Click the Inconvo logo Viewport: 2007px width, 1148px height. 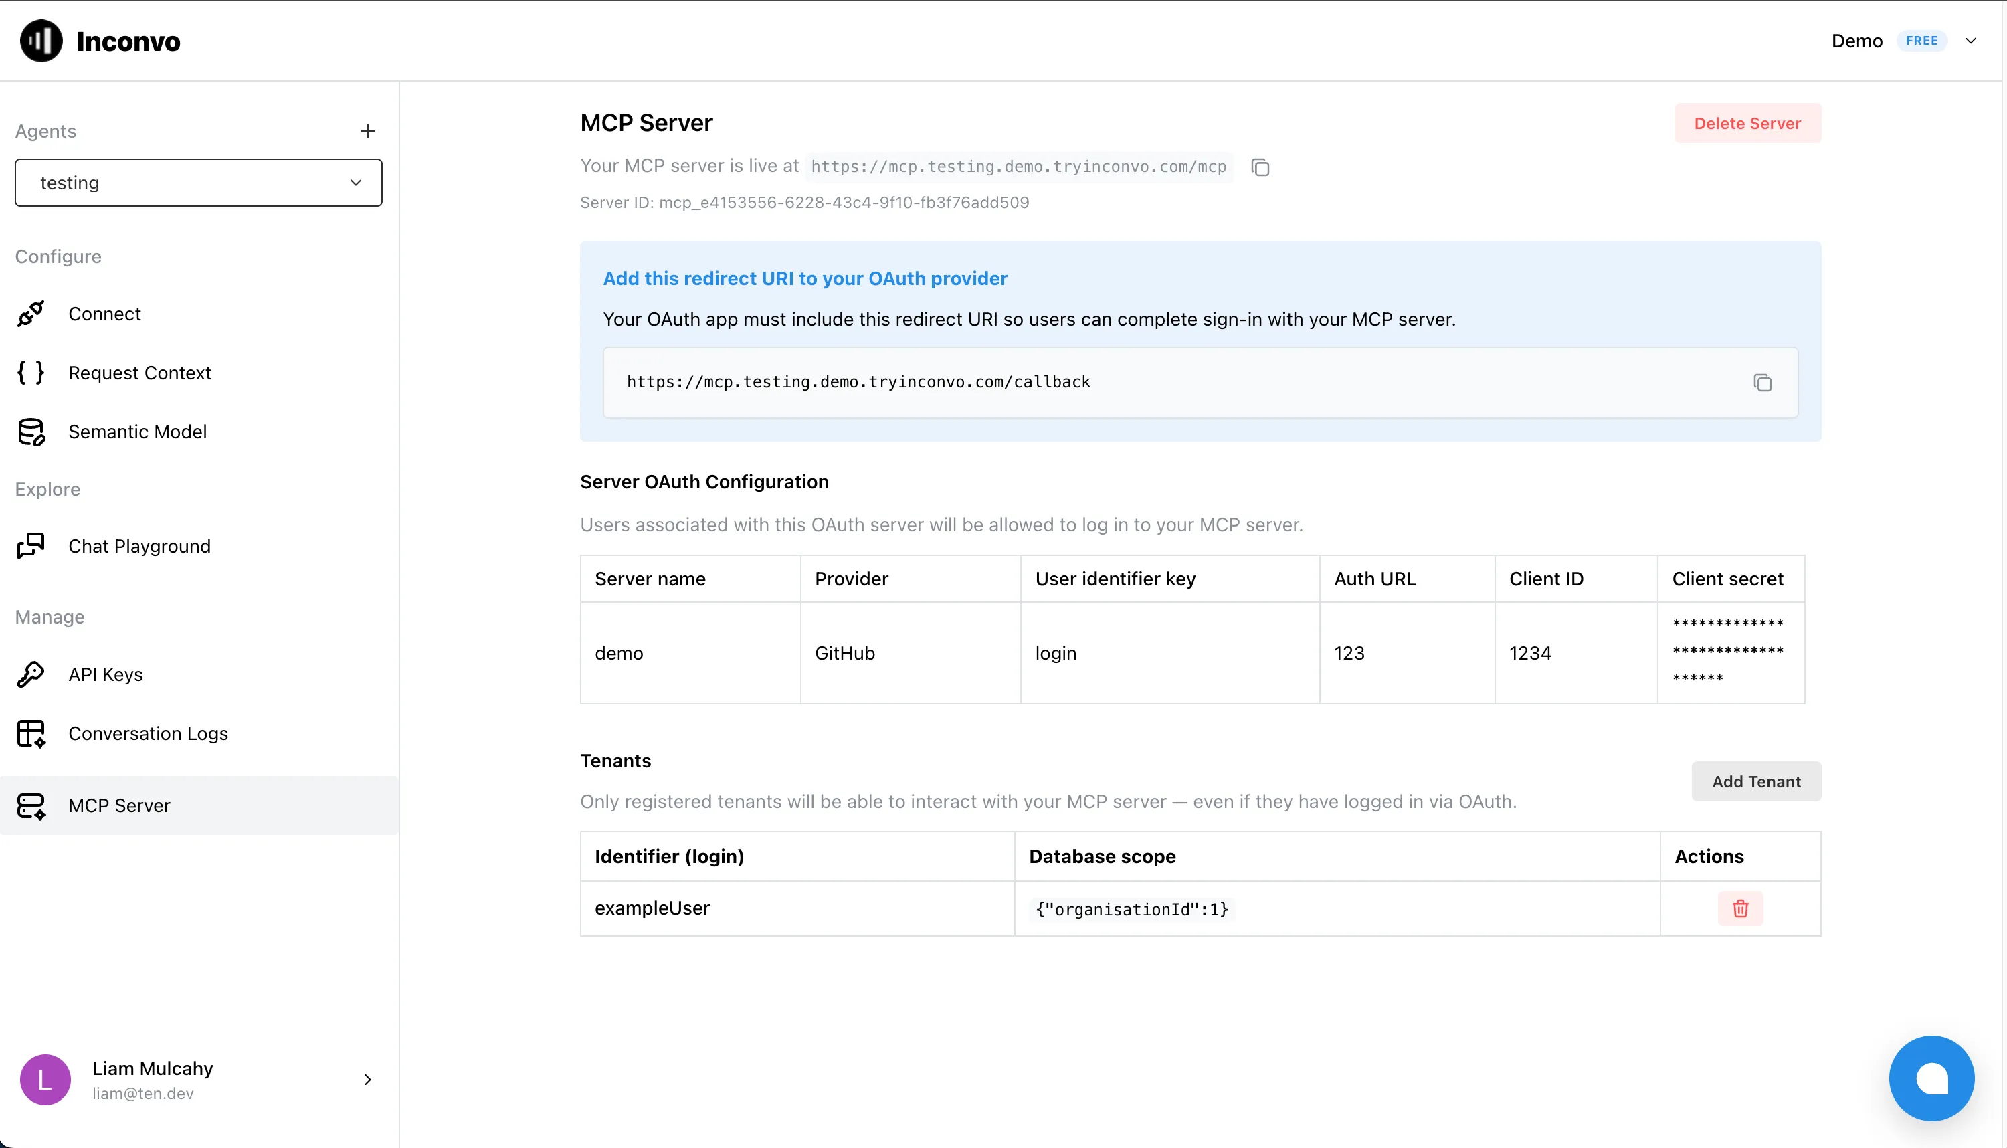(x=99, y=40)
